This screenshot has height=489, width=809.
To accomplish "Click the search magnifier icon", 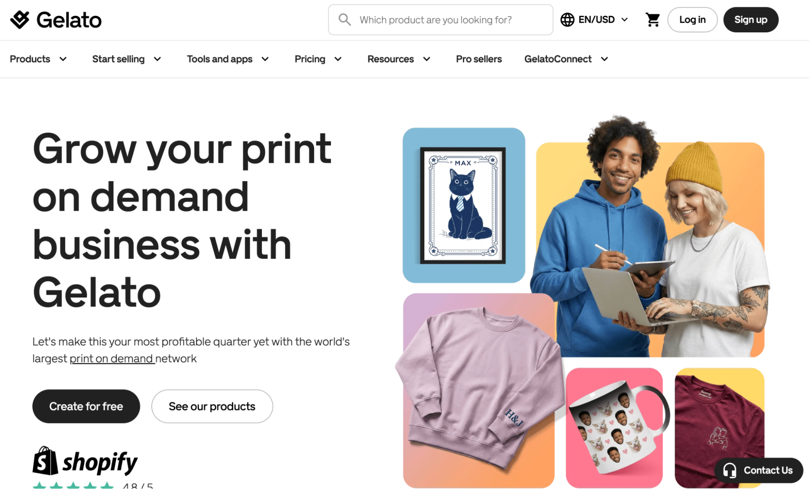I will point(344,19).
